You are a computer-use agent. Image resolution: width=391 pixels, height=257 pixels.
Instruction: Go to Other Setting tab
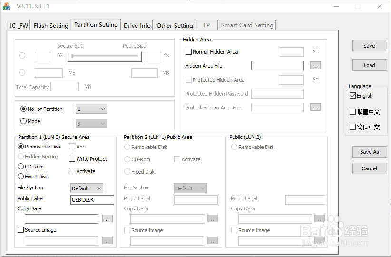pyautogui.click(x=175, y=26)
